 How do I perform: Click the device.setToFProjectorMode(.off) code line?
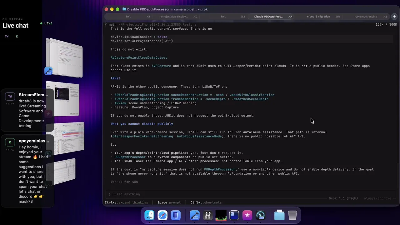(x=142, y=41)
